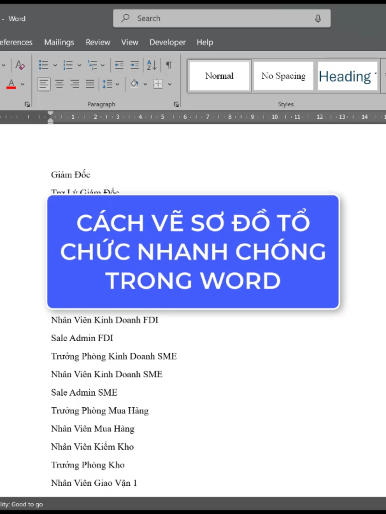Toggle Justify paragraph alignment
This screenshot has width=386, height=514.
(x=90, y=84)
